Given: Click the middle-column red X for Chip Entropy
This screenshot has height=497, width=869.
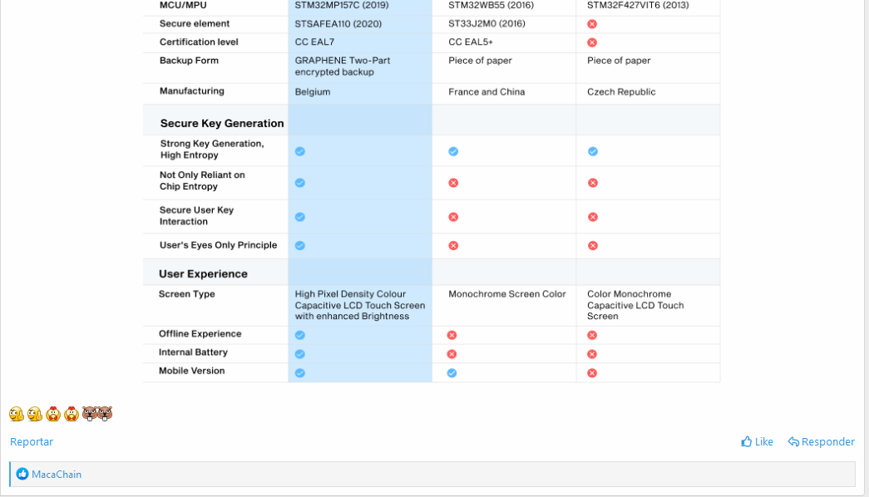Looking at the screenshot, I should point(453,183).
